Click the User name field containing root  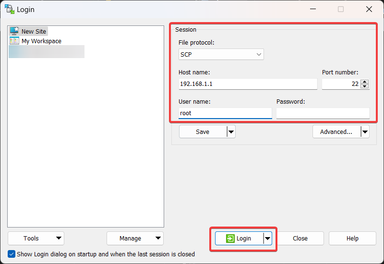225,113
